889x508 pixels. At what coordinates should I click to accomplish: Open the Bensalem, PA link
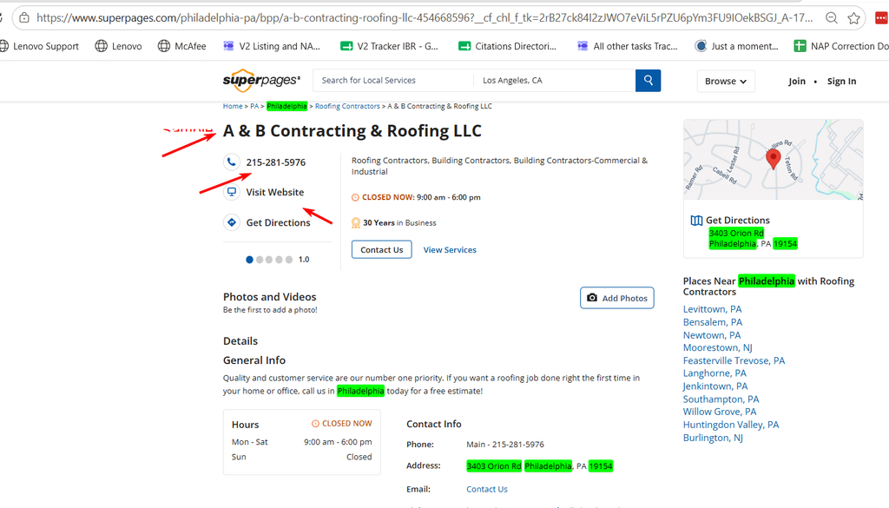[x=713, y=322]
